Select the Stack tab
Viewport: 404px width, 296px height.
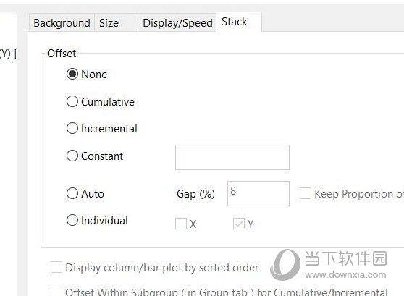(x=239, y=22)
